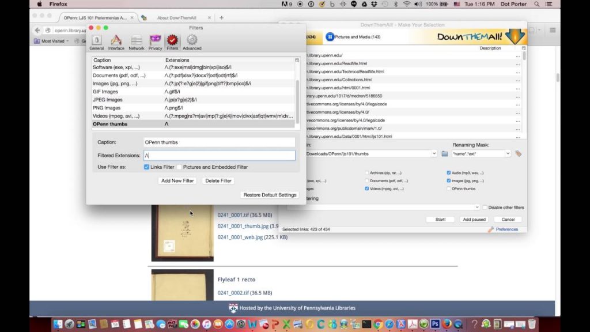Viewport: 590px width, 332px height.
Task: Enable the Archives (zip, rar) filter
Action: click(367, 173)
